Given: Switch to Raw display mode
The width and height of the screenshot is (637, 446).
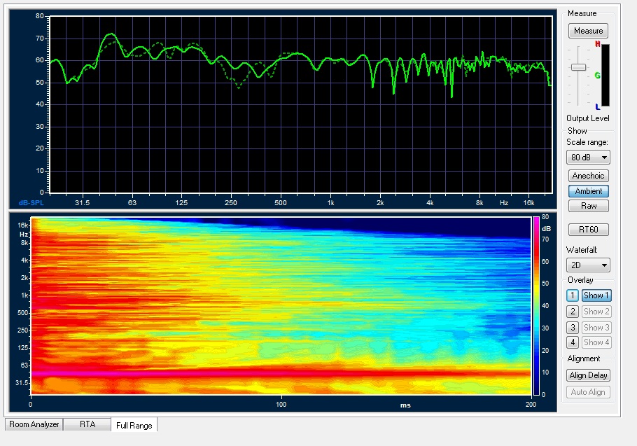Looking at the screenshot, I should [588, 206].
